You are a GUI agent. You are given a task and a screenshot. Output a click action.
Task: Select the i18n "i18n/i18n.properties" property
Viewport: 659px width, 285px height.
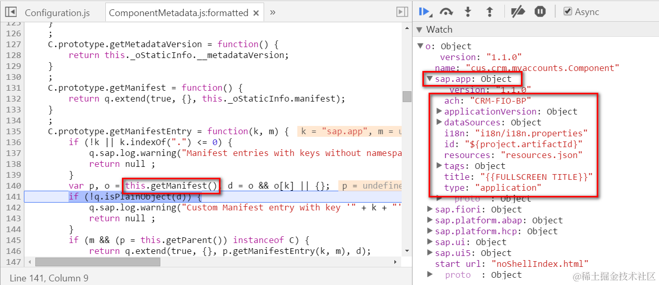(516, 133)
